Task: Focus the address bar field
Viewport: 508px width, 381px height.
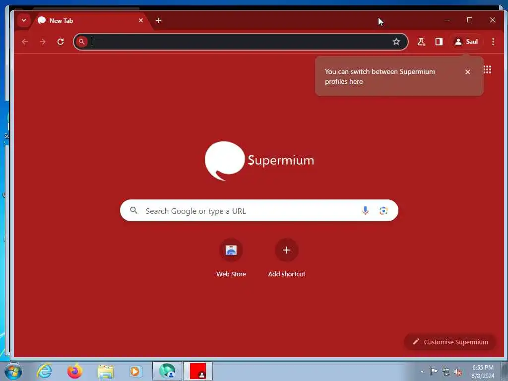Action: point(240,42)
